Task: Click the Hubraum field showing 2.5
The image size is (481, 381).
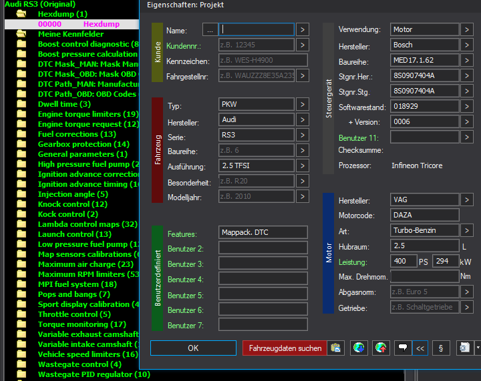Action: pos(425,246)
